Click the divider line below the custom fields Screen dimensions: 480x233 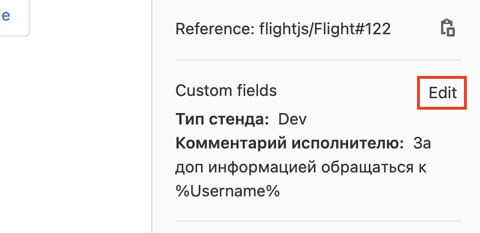coord(318,220)
